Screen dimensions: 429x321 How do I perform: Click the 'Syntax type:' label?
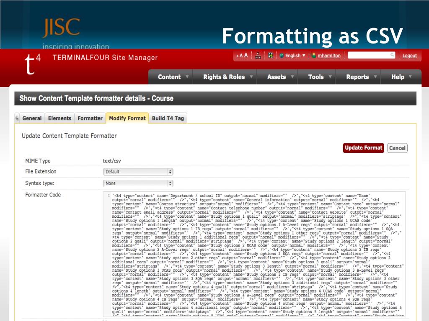40,183
